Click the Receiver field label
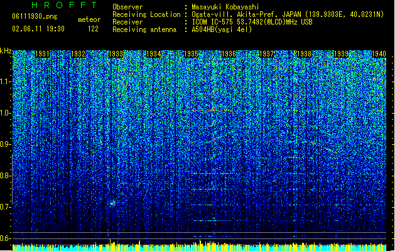This screenshot has height=251, width=395. [127, 22]
